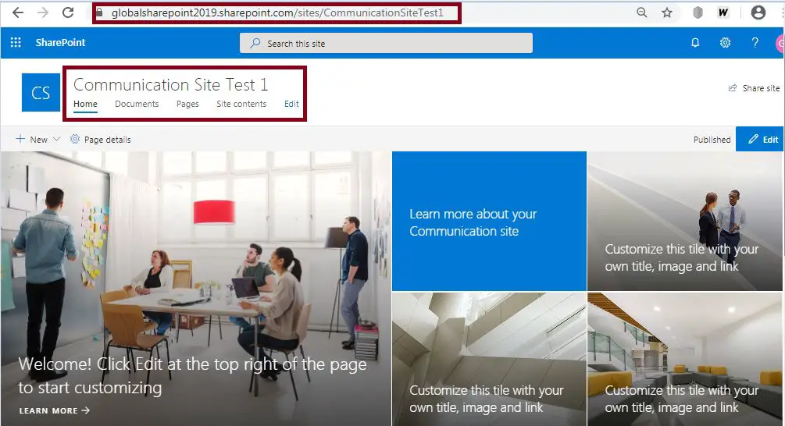The height and width of the screenshot is (426, 785).
Task: Go back using the browser back arrow
Action: click(x=18, y=12)
